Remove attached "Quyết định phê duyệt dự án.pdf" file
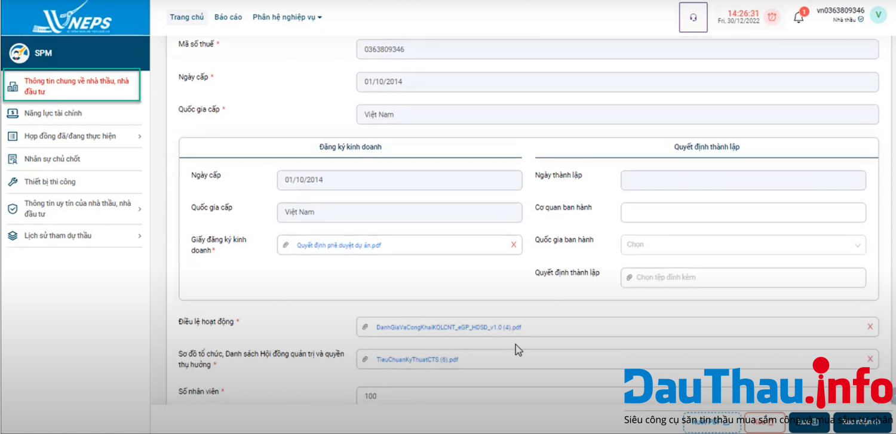Viewport: 896px width, 434px height. [x=513, y=244]
